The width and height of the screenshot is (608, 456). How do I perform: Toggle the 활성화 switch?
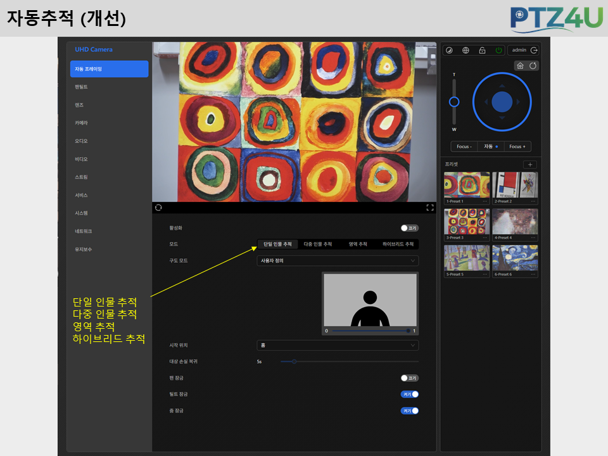(410, 228)
